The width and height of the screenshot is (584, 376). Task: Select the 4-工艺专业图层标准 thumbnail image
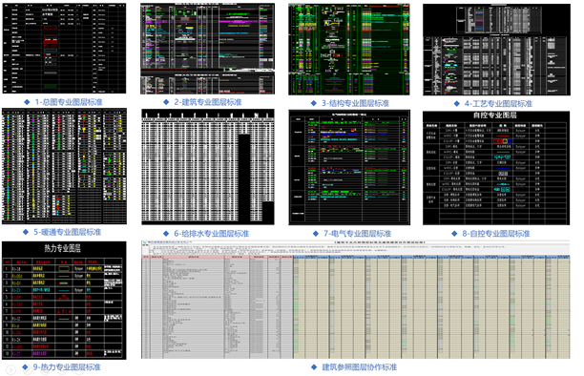(x=496, y=50)
